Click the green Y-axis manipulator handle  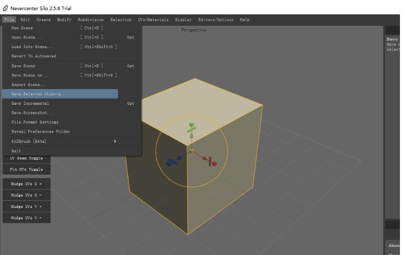click(191, 129)
